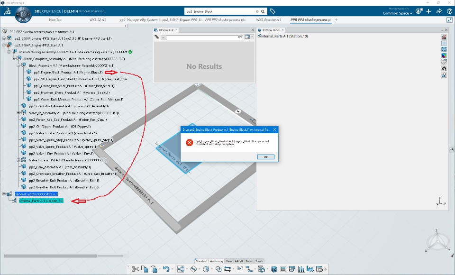Select Internal_Parts A.1 (Station_10) in tree
This screenshot has width=455, height=275.
41,201
